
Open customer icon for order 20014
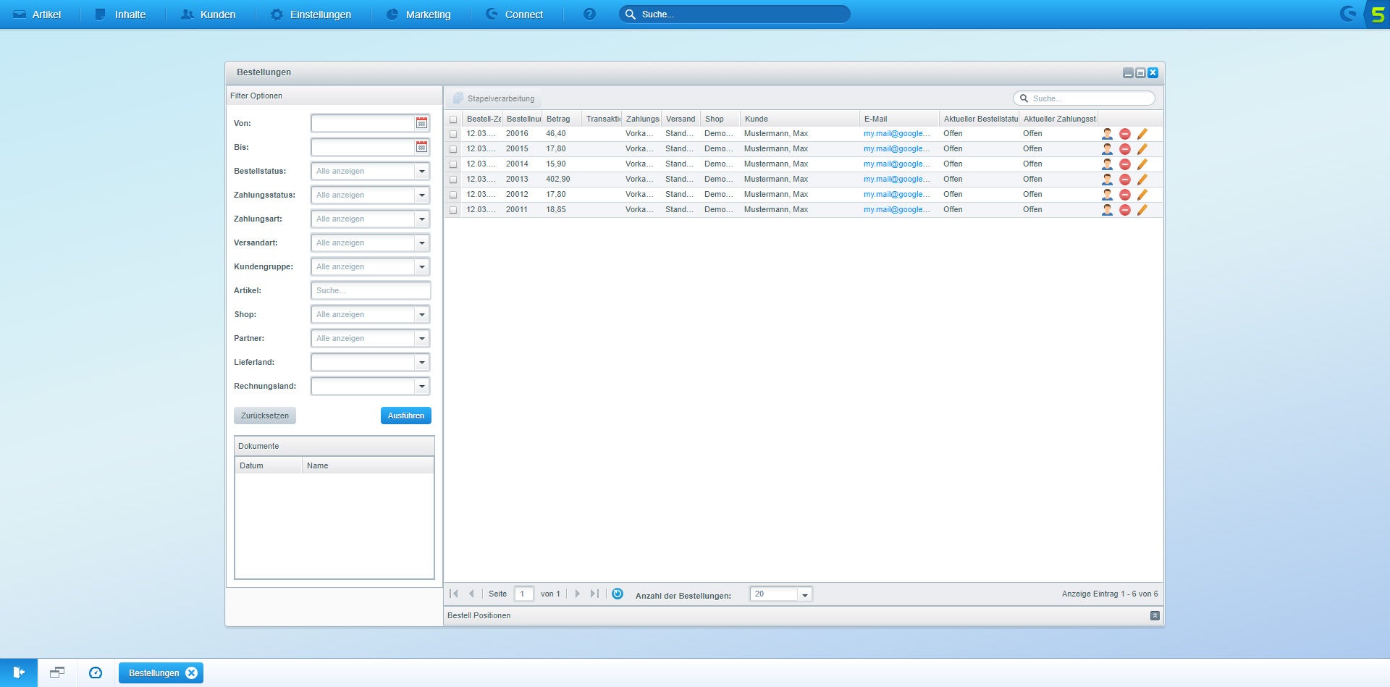pos(1107,164)
